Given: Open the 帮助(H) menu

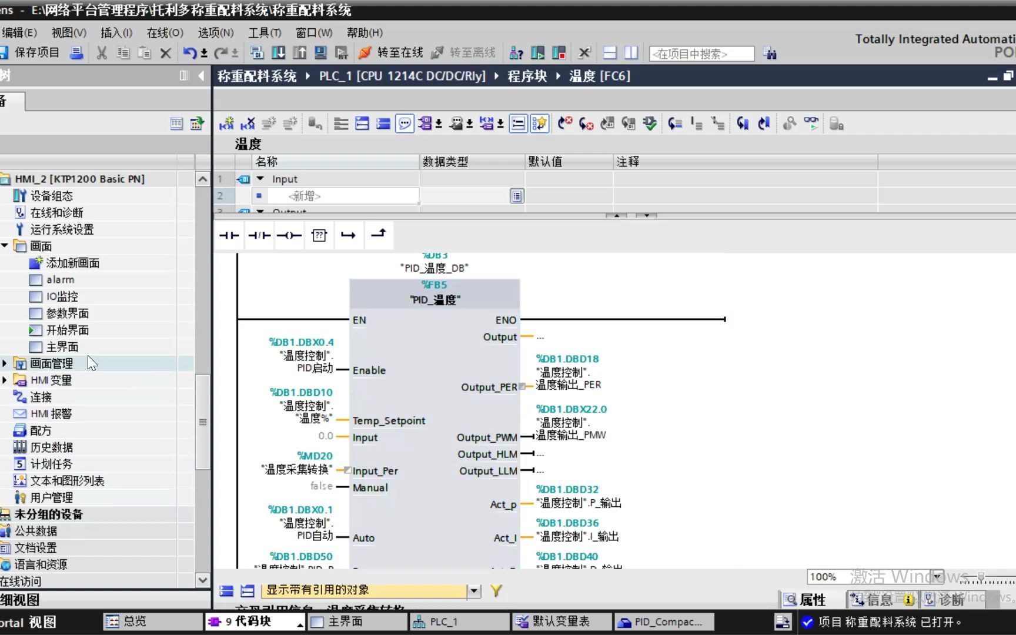Looking at the screenshot, I should coord(365,33).
